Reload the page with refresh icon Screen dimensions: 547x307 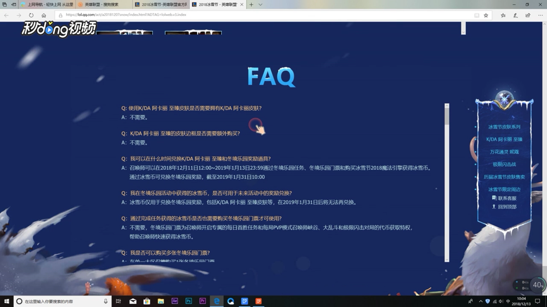(31, 15)
